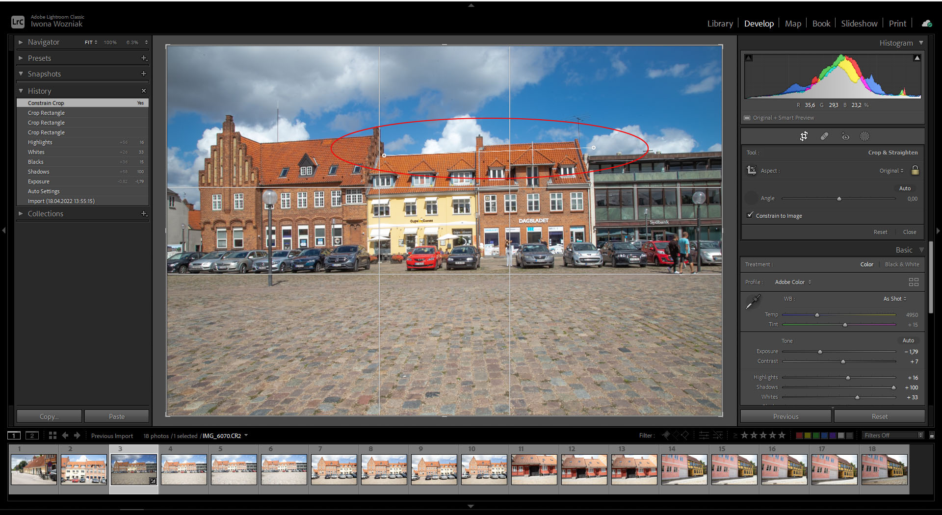Toggle the aspect ratio padlock

point(915,170)
